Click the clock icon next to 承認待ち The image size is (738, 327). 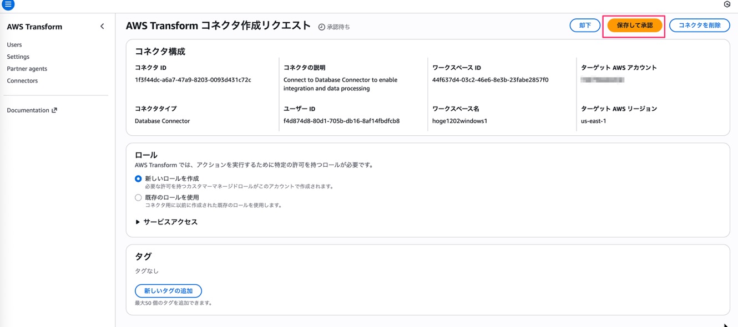[x=321, y=27]
